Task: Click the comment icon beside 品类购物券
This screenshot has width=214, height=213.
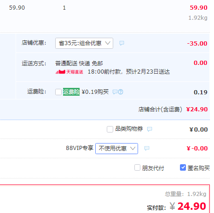Action: (150, 129)
